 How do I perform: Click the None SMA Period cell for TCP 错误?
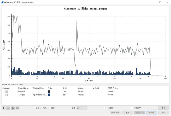point(110,95)
